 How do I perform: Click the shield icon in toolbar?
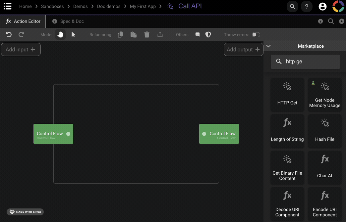pos(208,35)
